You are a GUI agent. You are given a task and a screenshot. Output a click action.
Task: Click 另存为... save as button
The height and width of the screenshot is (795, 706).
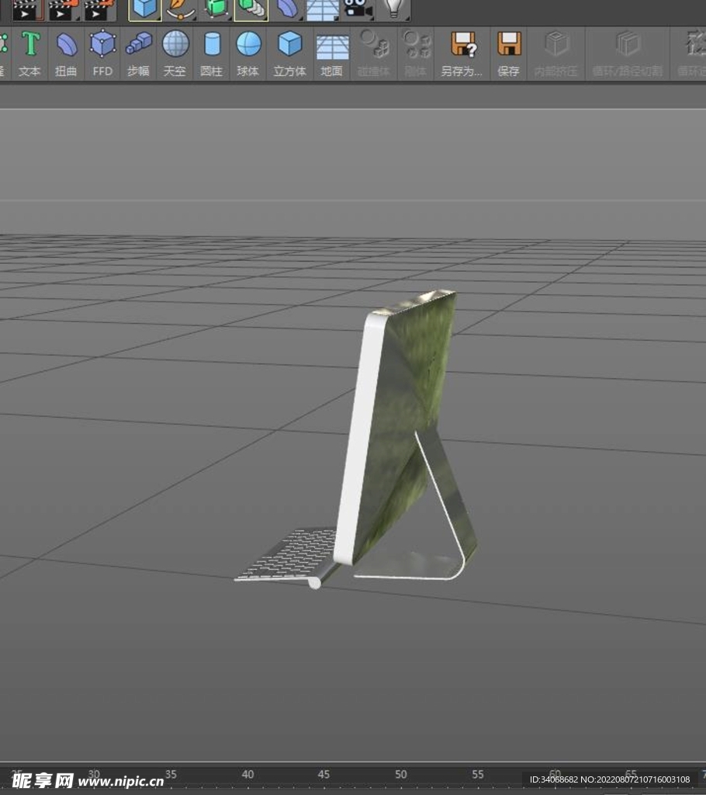(x=462, y=51)
